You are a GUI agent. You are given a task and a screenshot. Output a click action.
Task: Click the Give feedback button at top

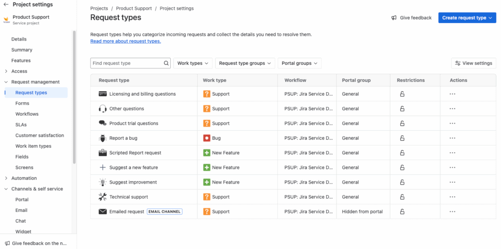click(411, 18)
